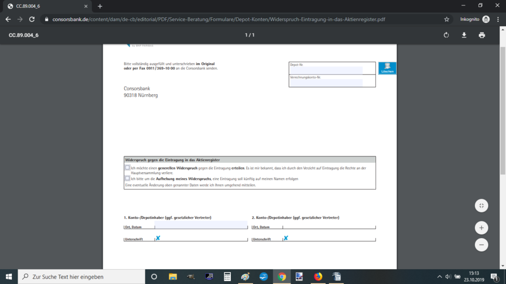Open a new browser tab
Image resolution: width=506 pixels, height=284 pixels.
(x=100, y=6)
